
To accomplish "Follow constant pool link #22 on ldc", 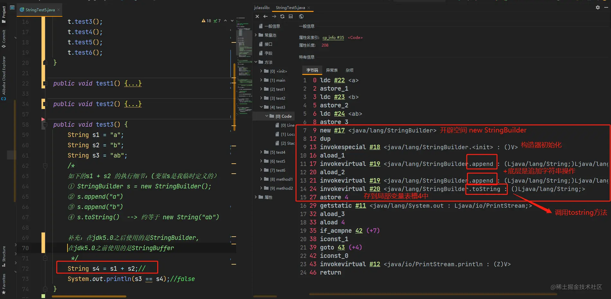I will point(339,80).
